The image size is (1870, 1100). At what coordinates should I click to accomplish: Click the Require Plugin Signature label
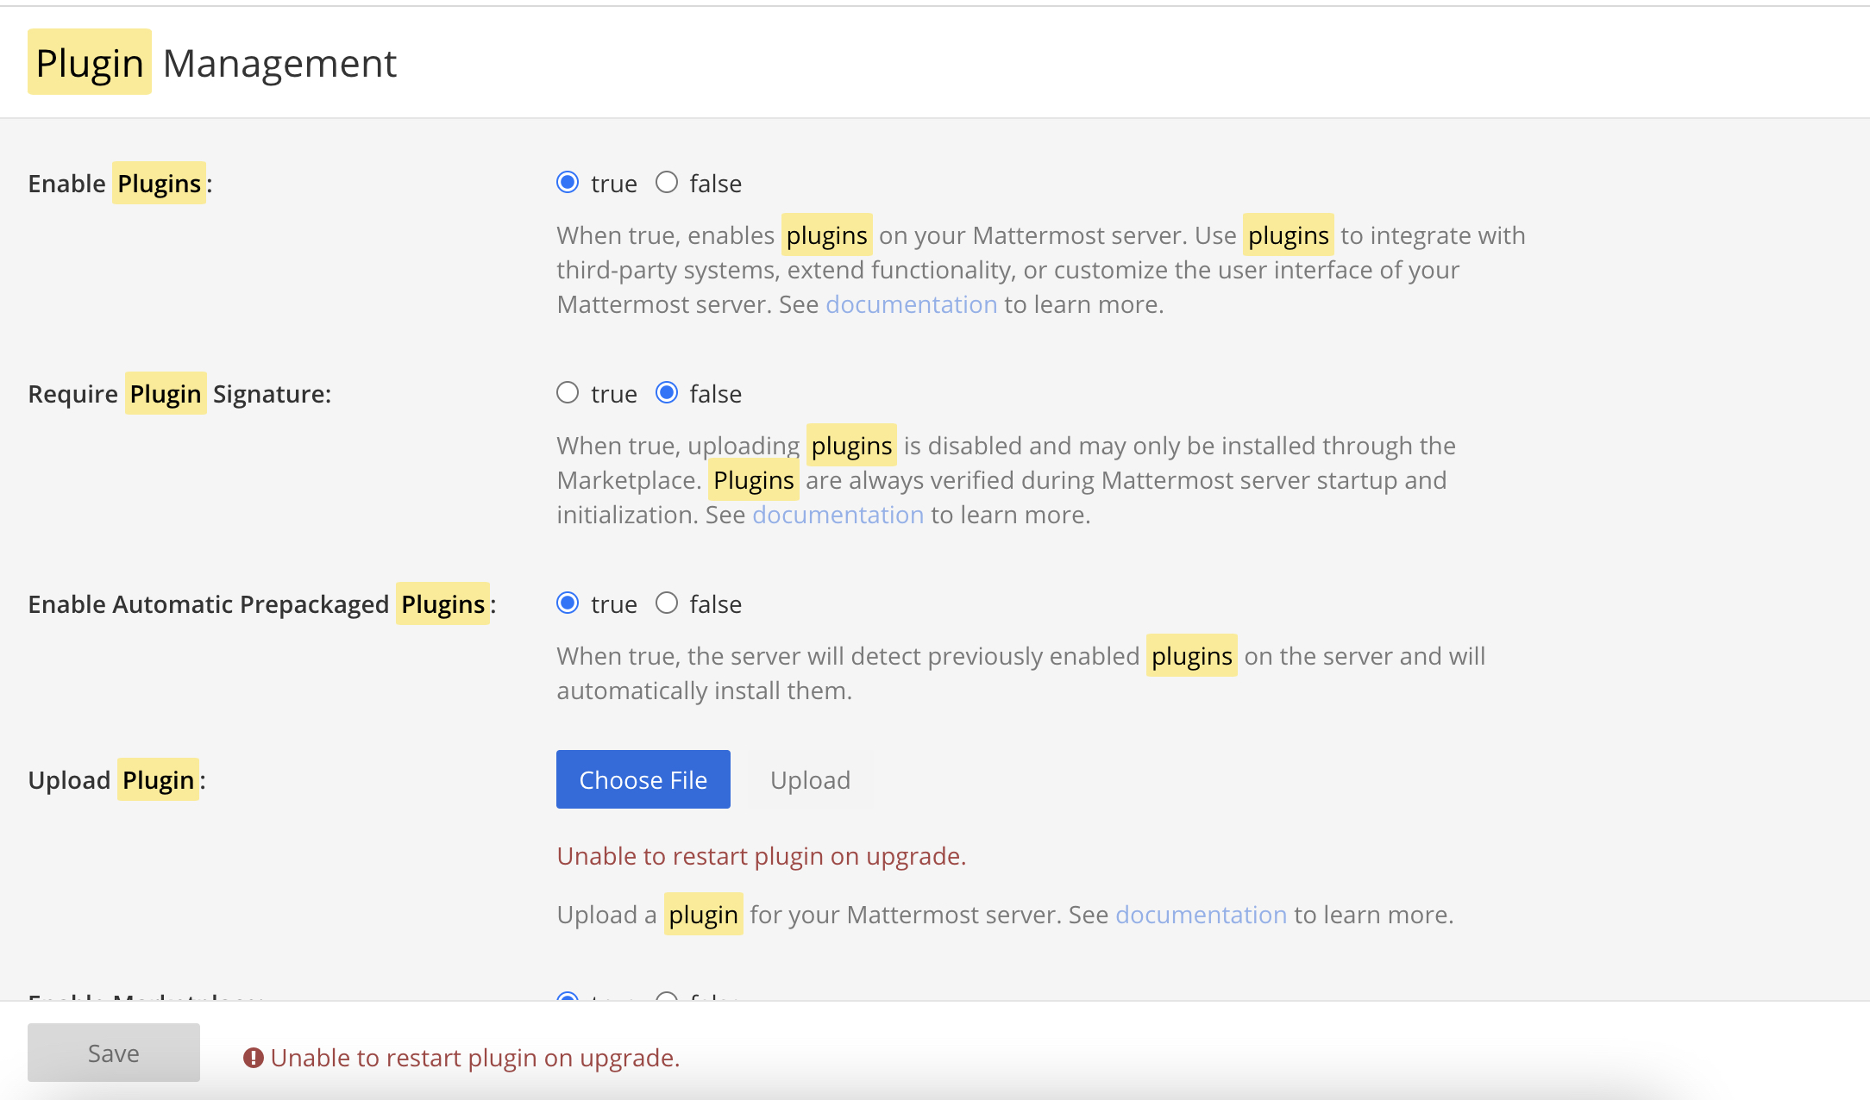pyautogui.click(x=179, y=394)
